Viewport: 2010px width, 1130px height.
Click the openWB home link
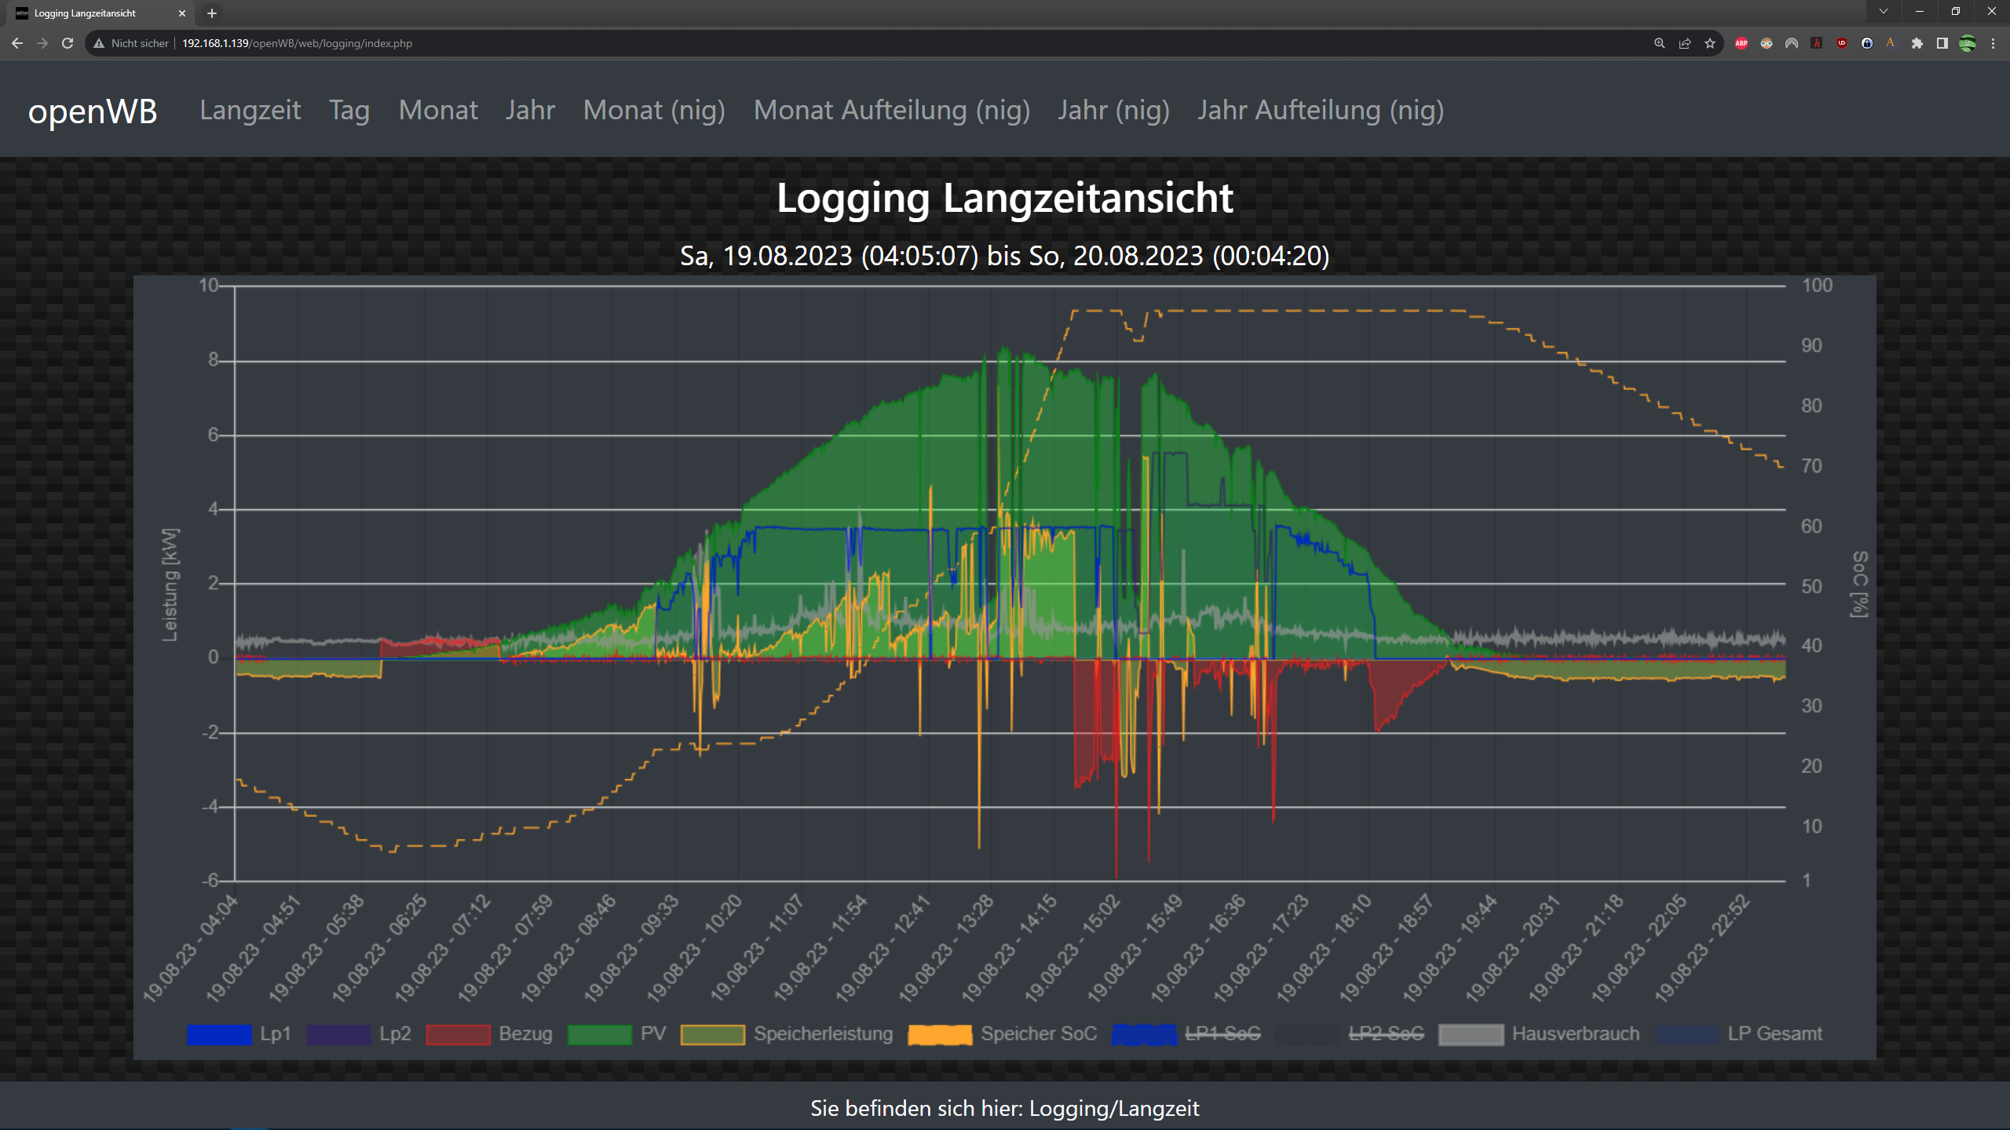pos(93,111)
